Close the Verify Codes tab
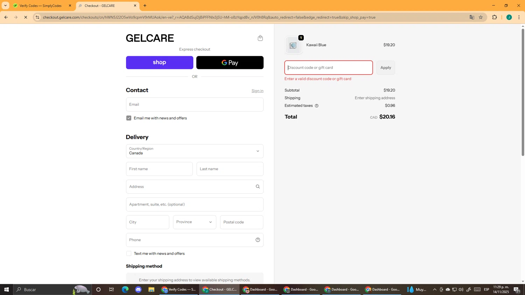The width and height of the screenshot is (525, 295). tap(70, 6)
